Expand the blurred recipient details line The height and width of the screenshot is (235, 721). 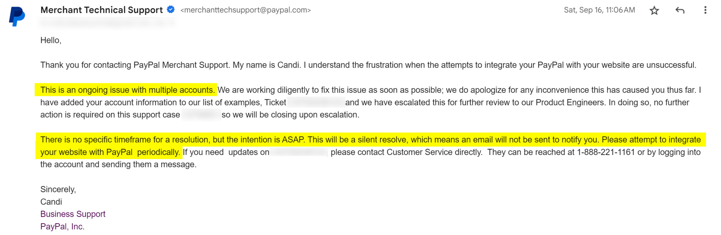107,22
